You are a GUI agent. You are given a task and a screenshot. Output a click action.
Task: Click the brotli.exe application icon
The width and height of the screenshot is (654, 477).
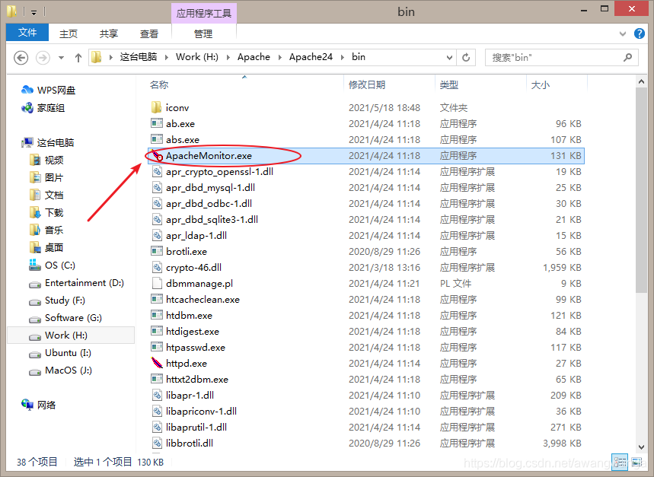(x=157, y=251)
